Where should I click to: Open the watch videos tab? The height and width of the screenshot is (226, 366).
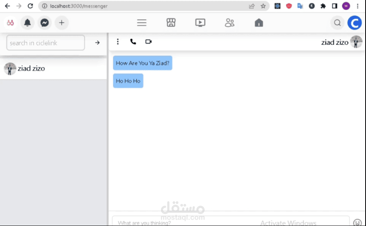(200, 23)
